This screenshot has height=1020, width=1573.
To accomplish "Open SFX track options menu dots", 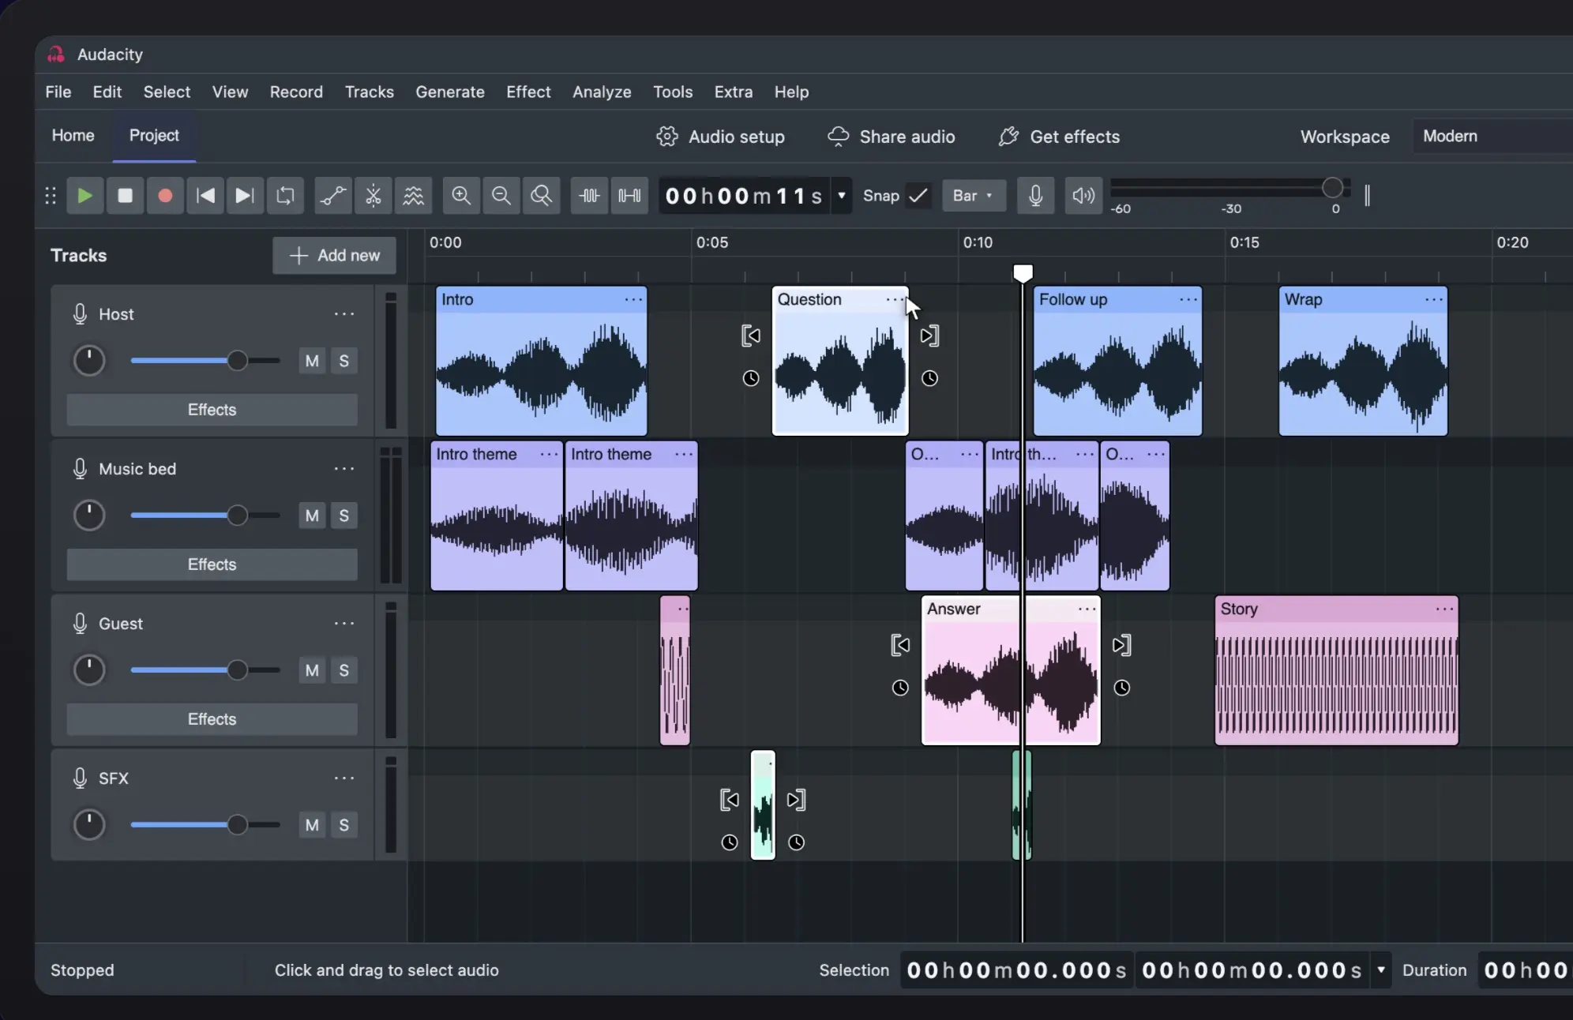I will pos(344,778).
